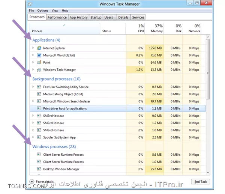Click Media Catalog Object process icon

39,94
